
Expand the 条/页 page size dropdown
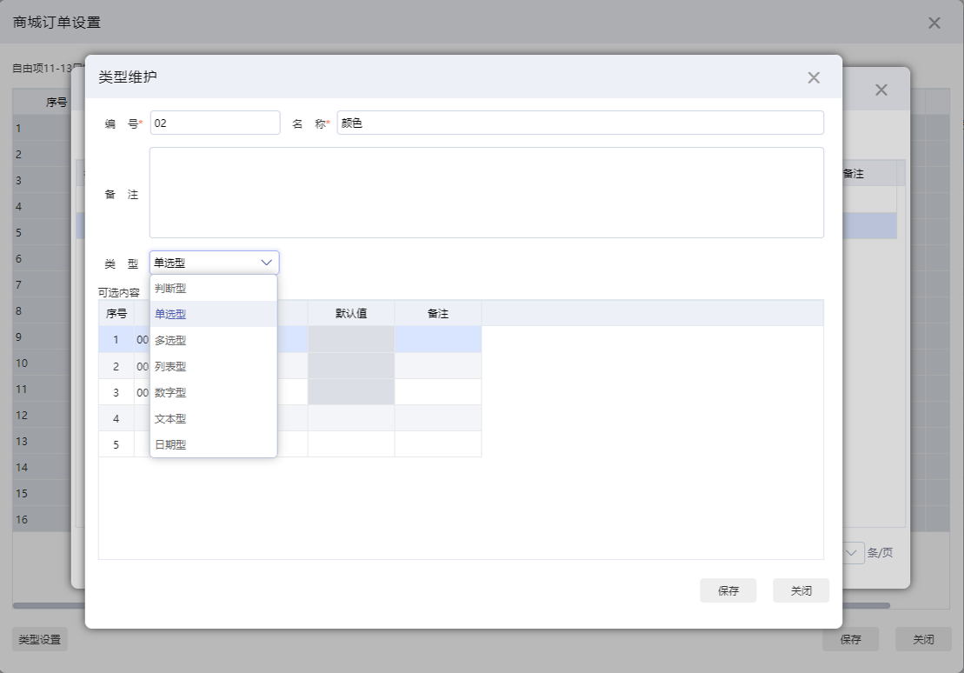pyautogui.click(x=854, y=552)
